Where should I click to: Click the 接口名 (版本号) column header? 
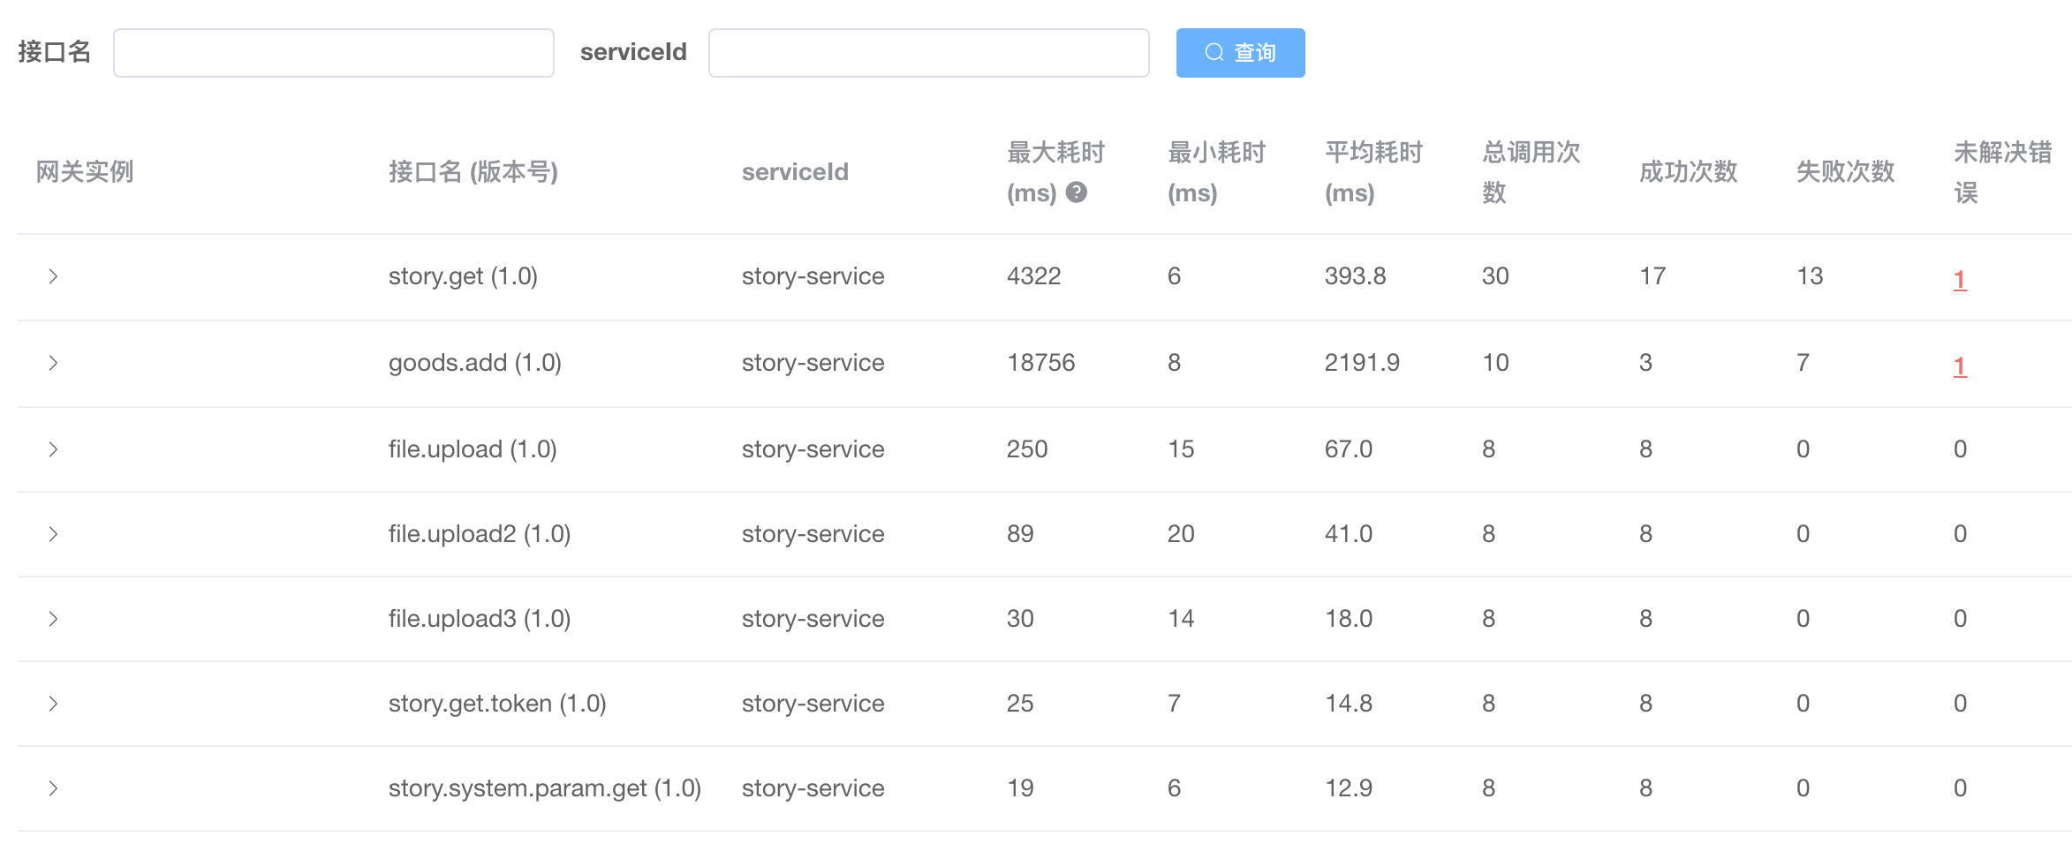473,171
